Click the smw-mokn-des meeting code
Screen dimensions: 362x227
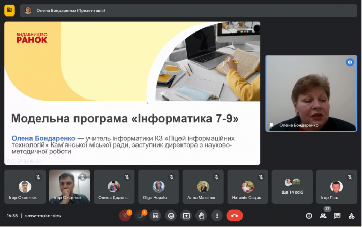tap(43, 216)
